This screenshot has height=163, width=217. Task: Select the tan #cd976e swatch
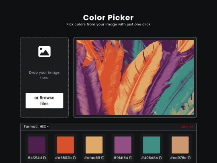(180, 145)
